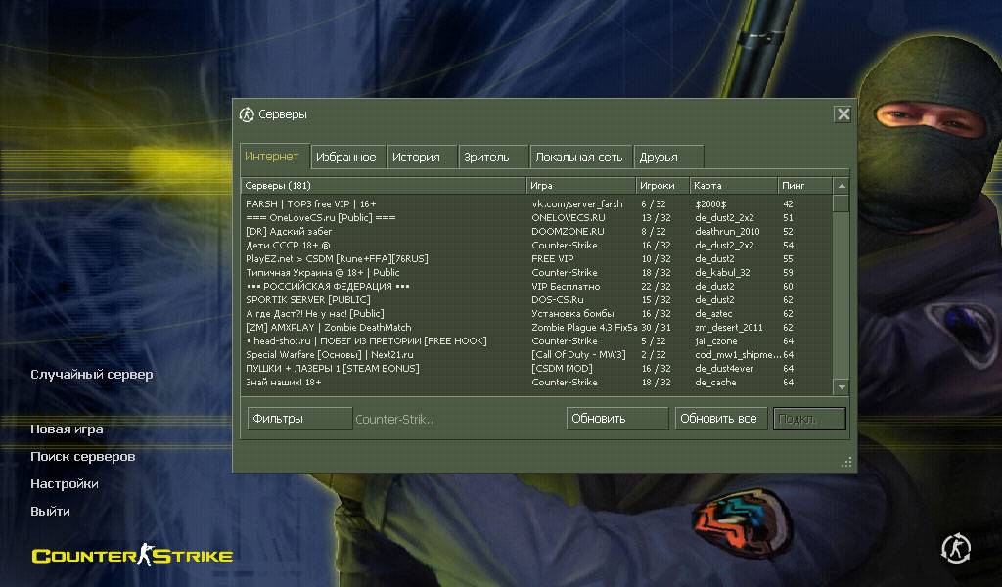Click the de_aztec map cell
The image size is (1002, 587).
(x=713, y=314)
